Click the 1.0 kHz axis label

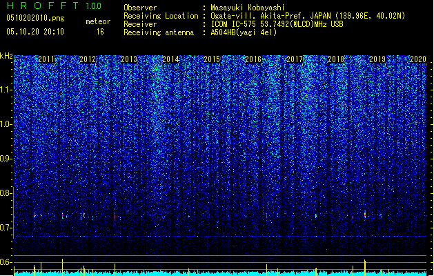point(6,124)
